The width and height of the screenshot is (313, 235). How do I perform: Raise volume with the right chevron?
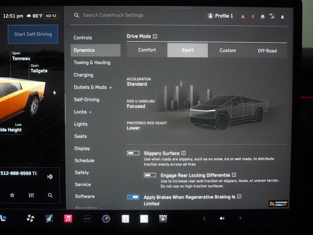click(x=240, y=218)
